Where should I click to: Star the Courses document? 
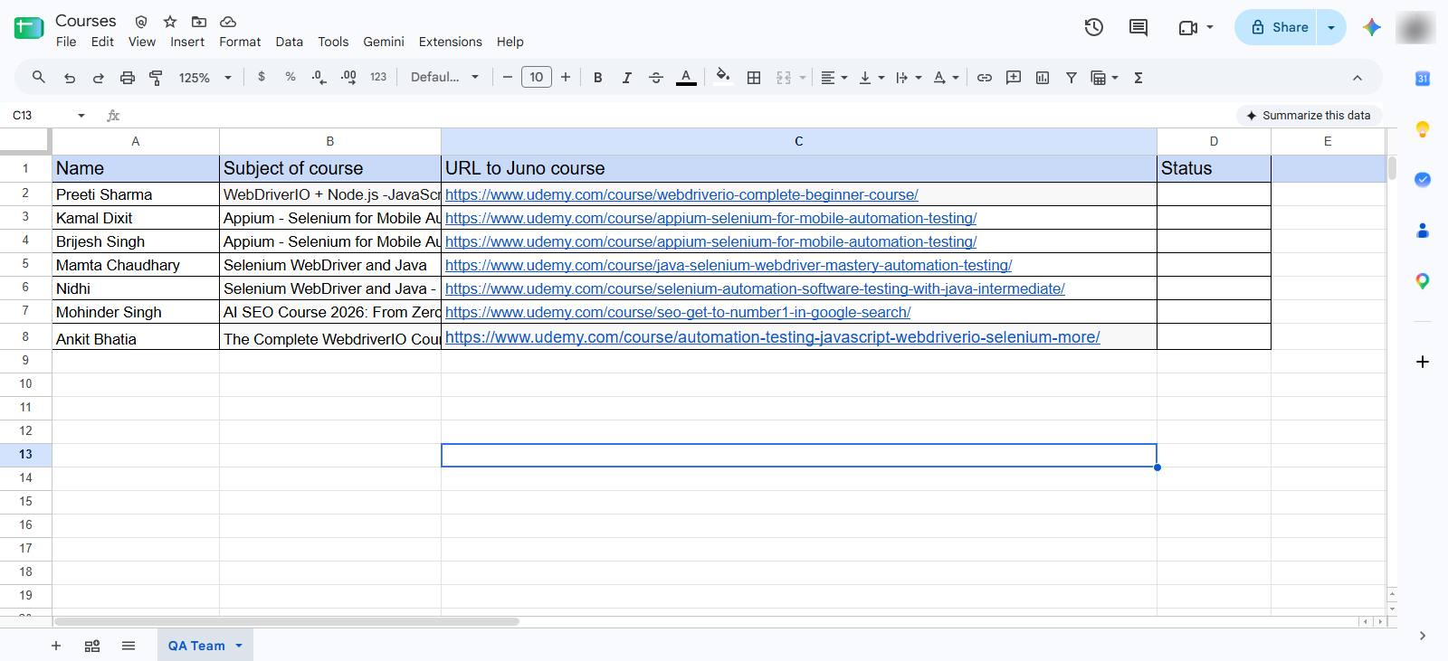[170, 21]
